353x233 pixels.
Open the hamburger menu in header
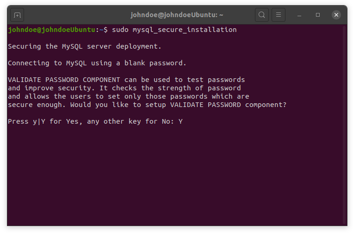[278, 15]
